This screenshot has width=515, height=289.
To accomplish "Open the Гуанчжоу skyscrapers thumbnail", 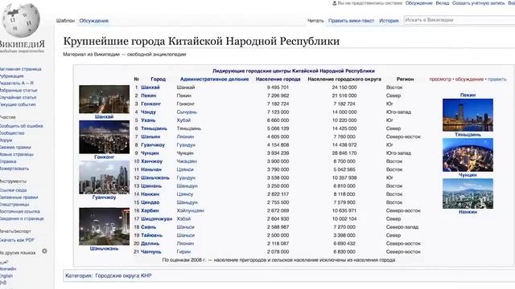I will [104, 177].
